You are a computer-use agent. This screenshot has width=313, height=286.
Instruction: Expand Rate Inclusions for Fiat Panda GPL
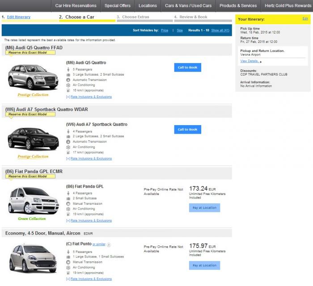(x=91, y=221)
